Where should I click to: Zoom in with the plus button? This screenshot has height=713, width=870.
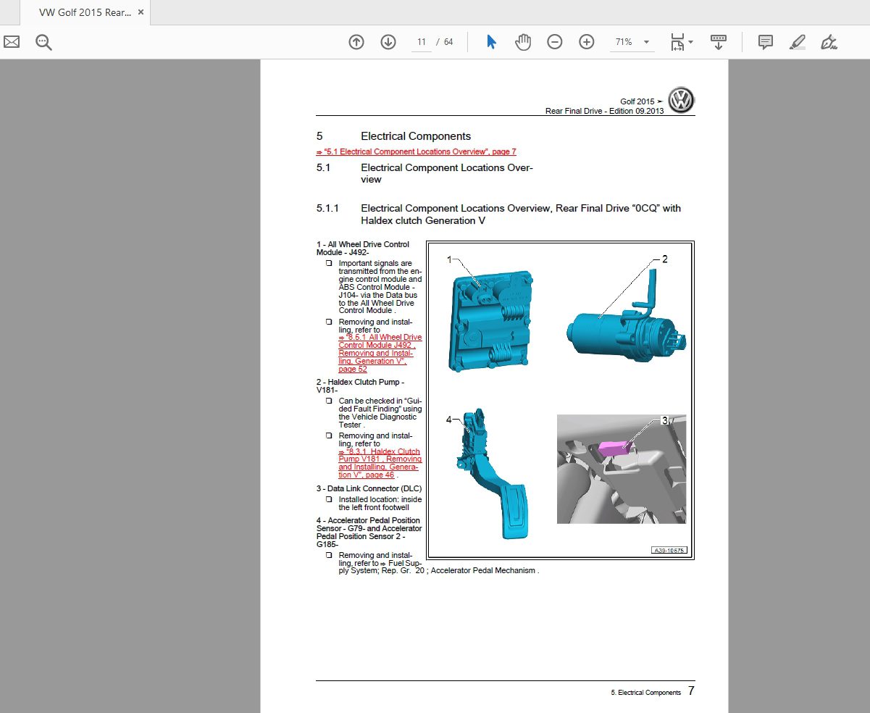(587, 42)
